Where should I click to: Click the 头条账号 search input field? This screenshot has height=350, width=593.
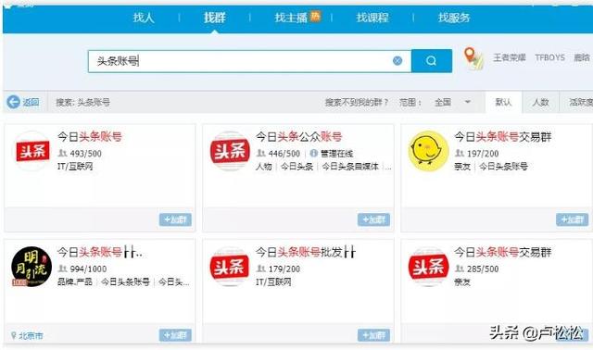pos(249,61)
